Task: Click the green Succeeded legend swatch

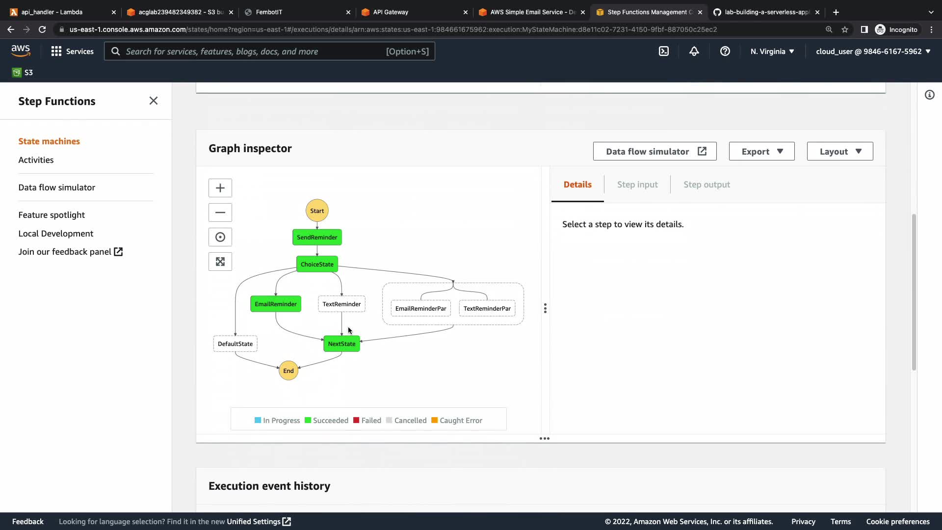Action: tap(308, 420)
